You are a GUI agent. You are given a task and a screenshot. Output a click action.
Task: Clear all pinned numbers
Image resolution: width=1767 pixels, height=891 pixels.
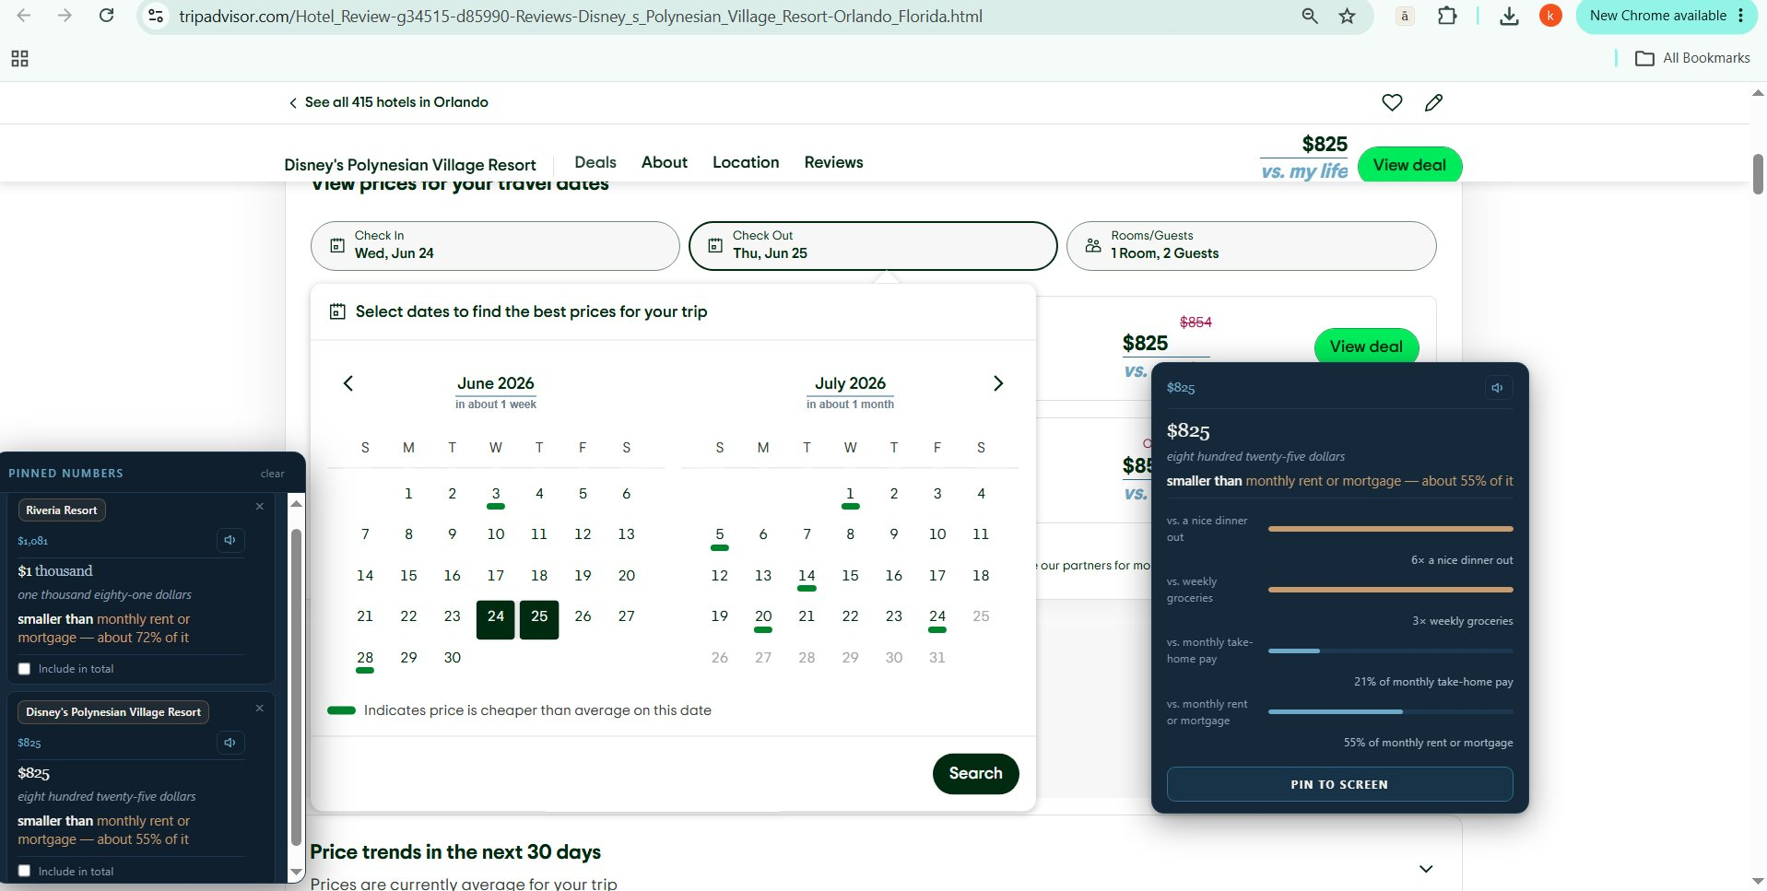click(x=273, y=474)
